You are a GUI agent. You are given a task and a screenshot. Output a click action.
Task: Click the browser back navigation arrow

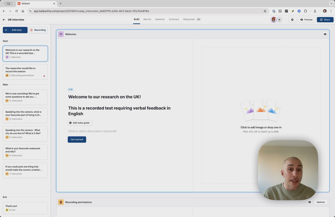point(4,11)
